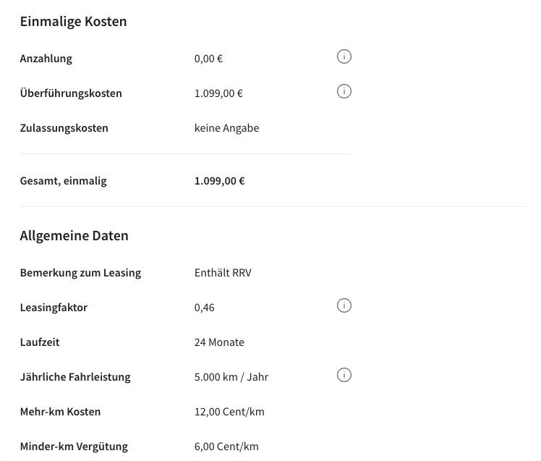Click the Allgemeine Daten section heading
541x461 pixels.
point(74,236)
